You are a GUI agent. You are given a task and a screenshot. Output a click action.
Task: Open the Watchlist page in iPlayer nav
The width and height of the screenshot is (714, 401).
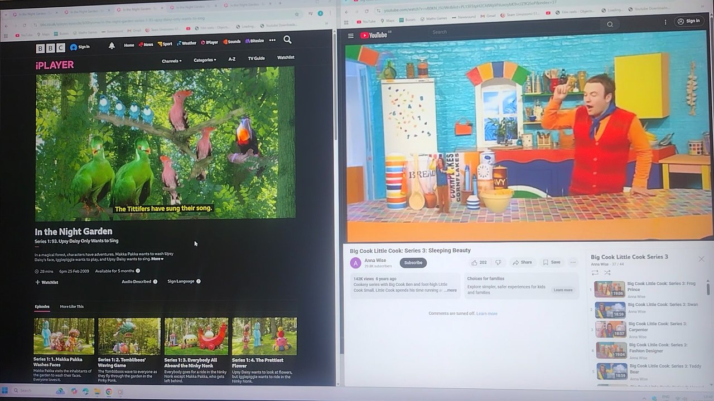point(286,57)
